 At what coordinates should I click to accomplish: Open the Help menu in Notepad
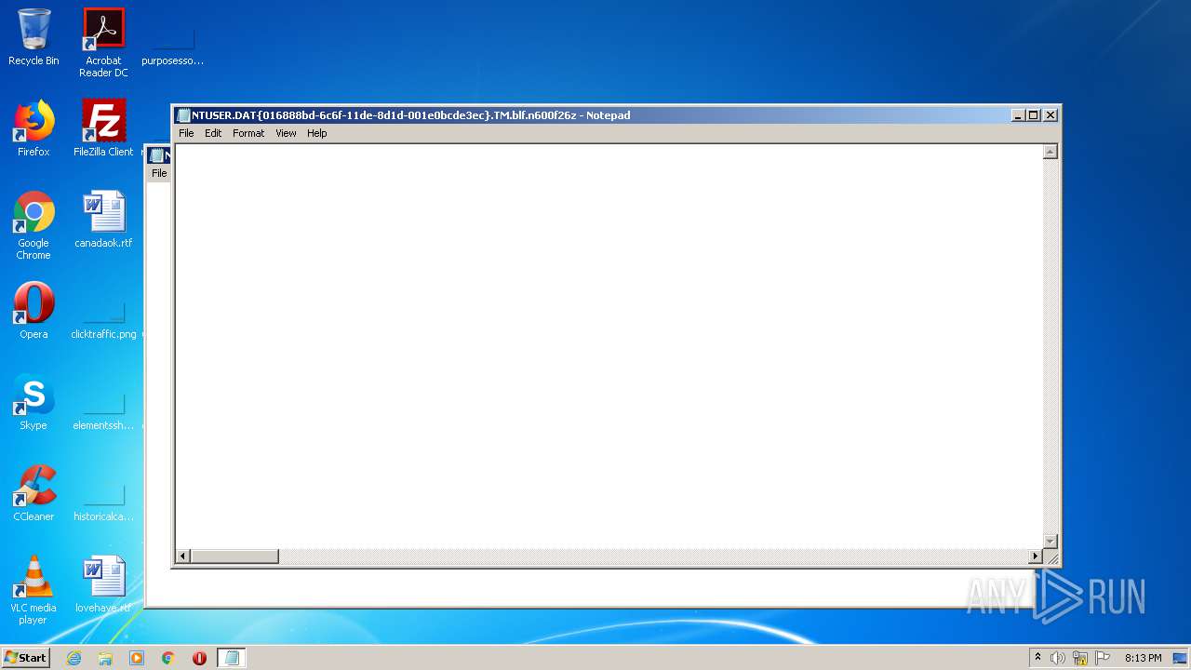(317, 133)
